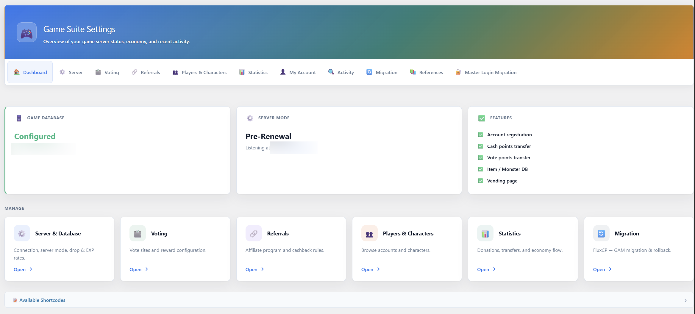The image size is (695, 314).
Task: Click the game controller logo icon
Action: tap(26, 32)
